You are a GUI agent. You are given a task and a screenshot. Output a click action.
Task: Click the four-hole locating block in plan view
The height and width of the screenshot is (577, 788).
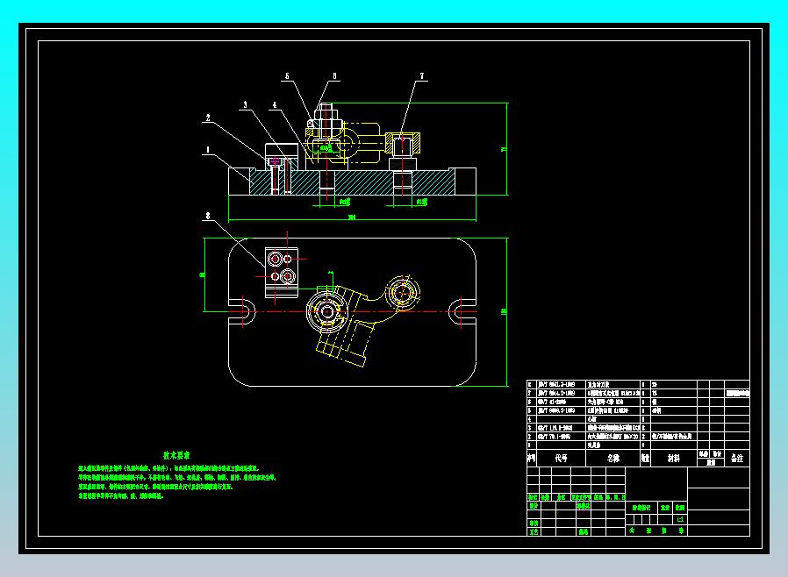pyautogui.click(x=282, y=273)
